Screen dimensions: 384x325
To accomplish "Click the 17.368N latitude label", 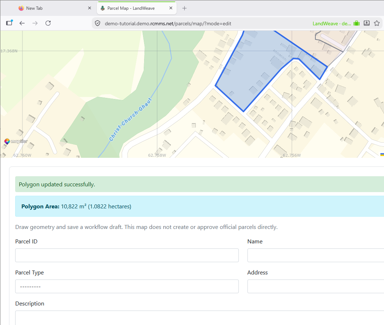I will (x=9, y=51).
